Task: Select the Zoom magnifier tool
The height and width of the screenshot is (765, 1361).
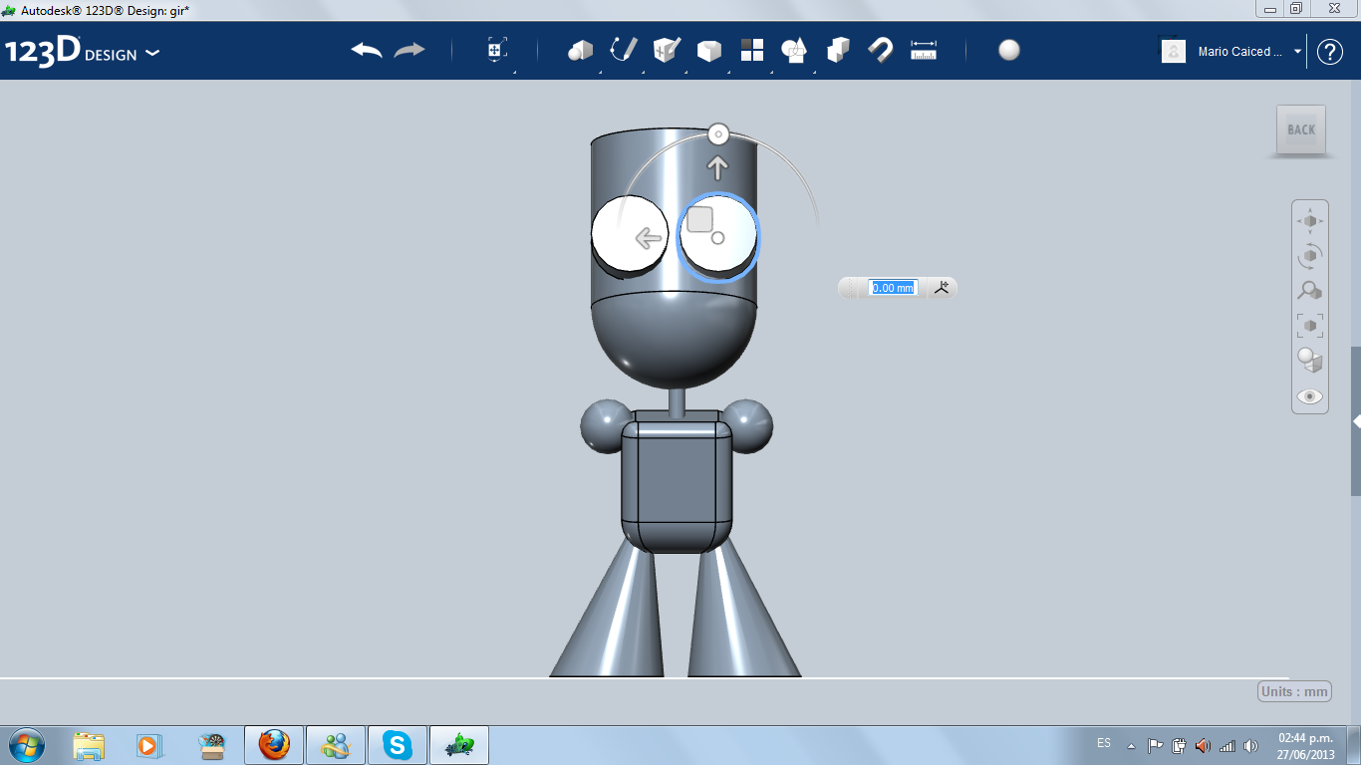Action: pos(1310,290)
